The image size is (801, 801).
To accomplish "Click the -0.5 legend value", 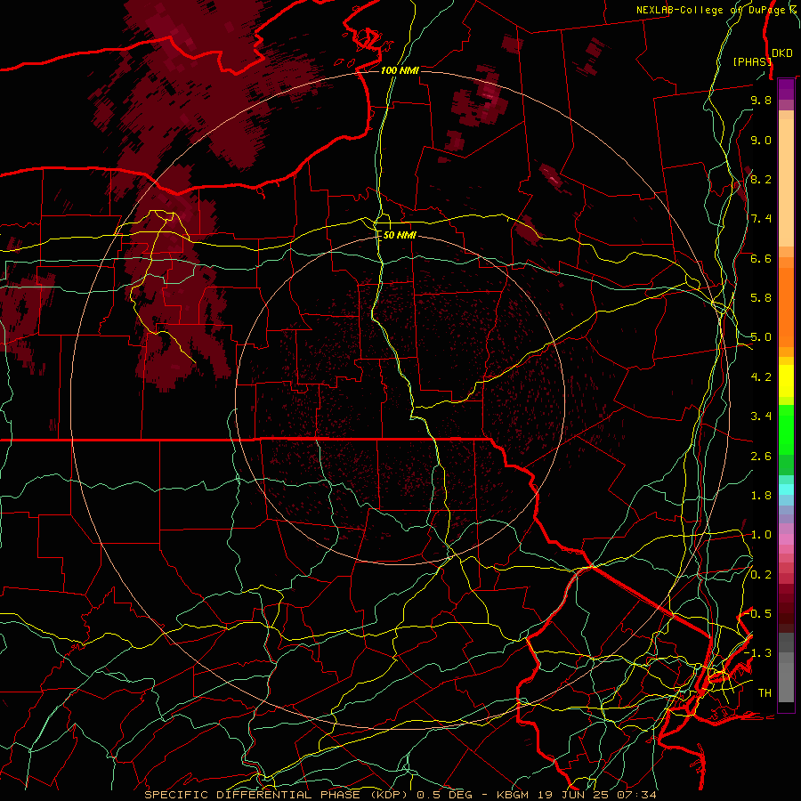I will (757, 614).
